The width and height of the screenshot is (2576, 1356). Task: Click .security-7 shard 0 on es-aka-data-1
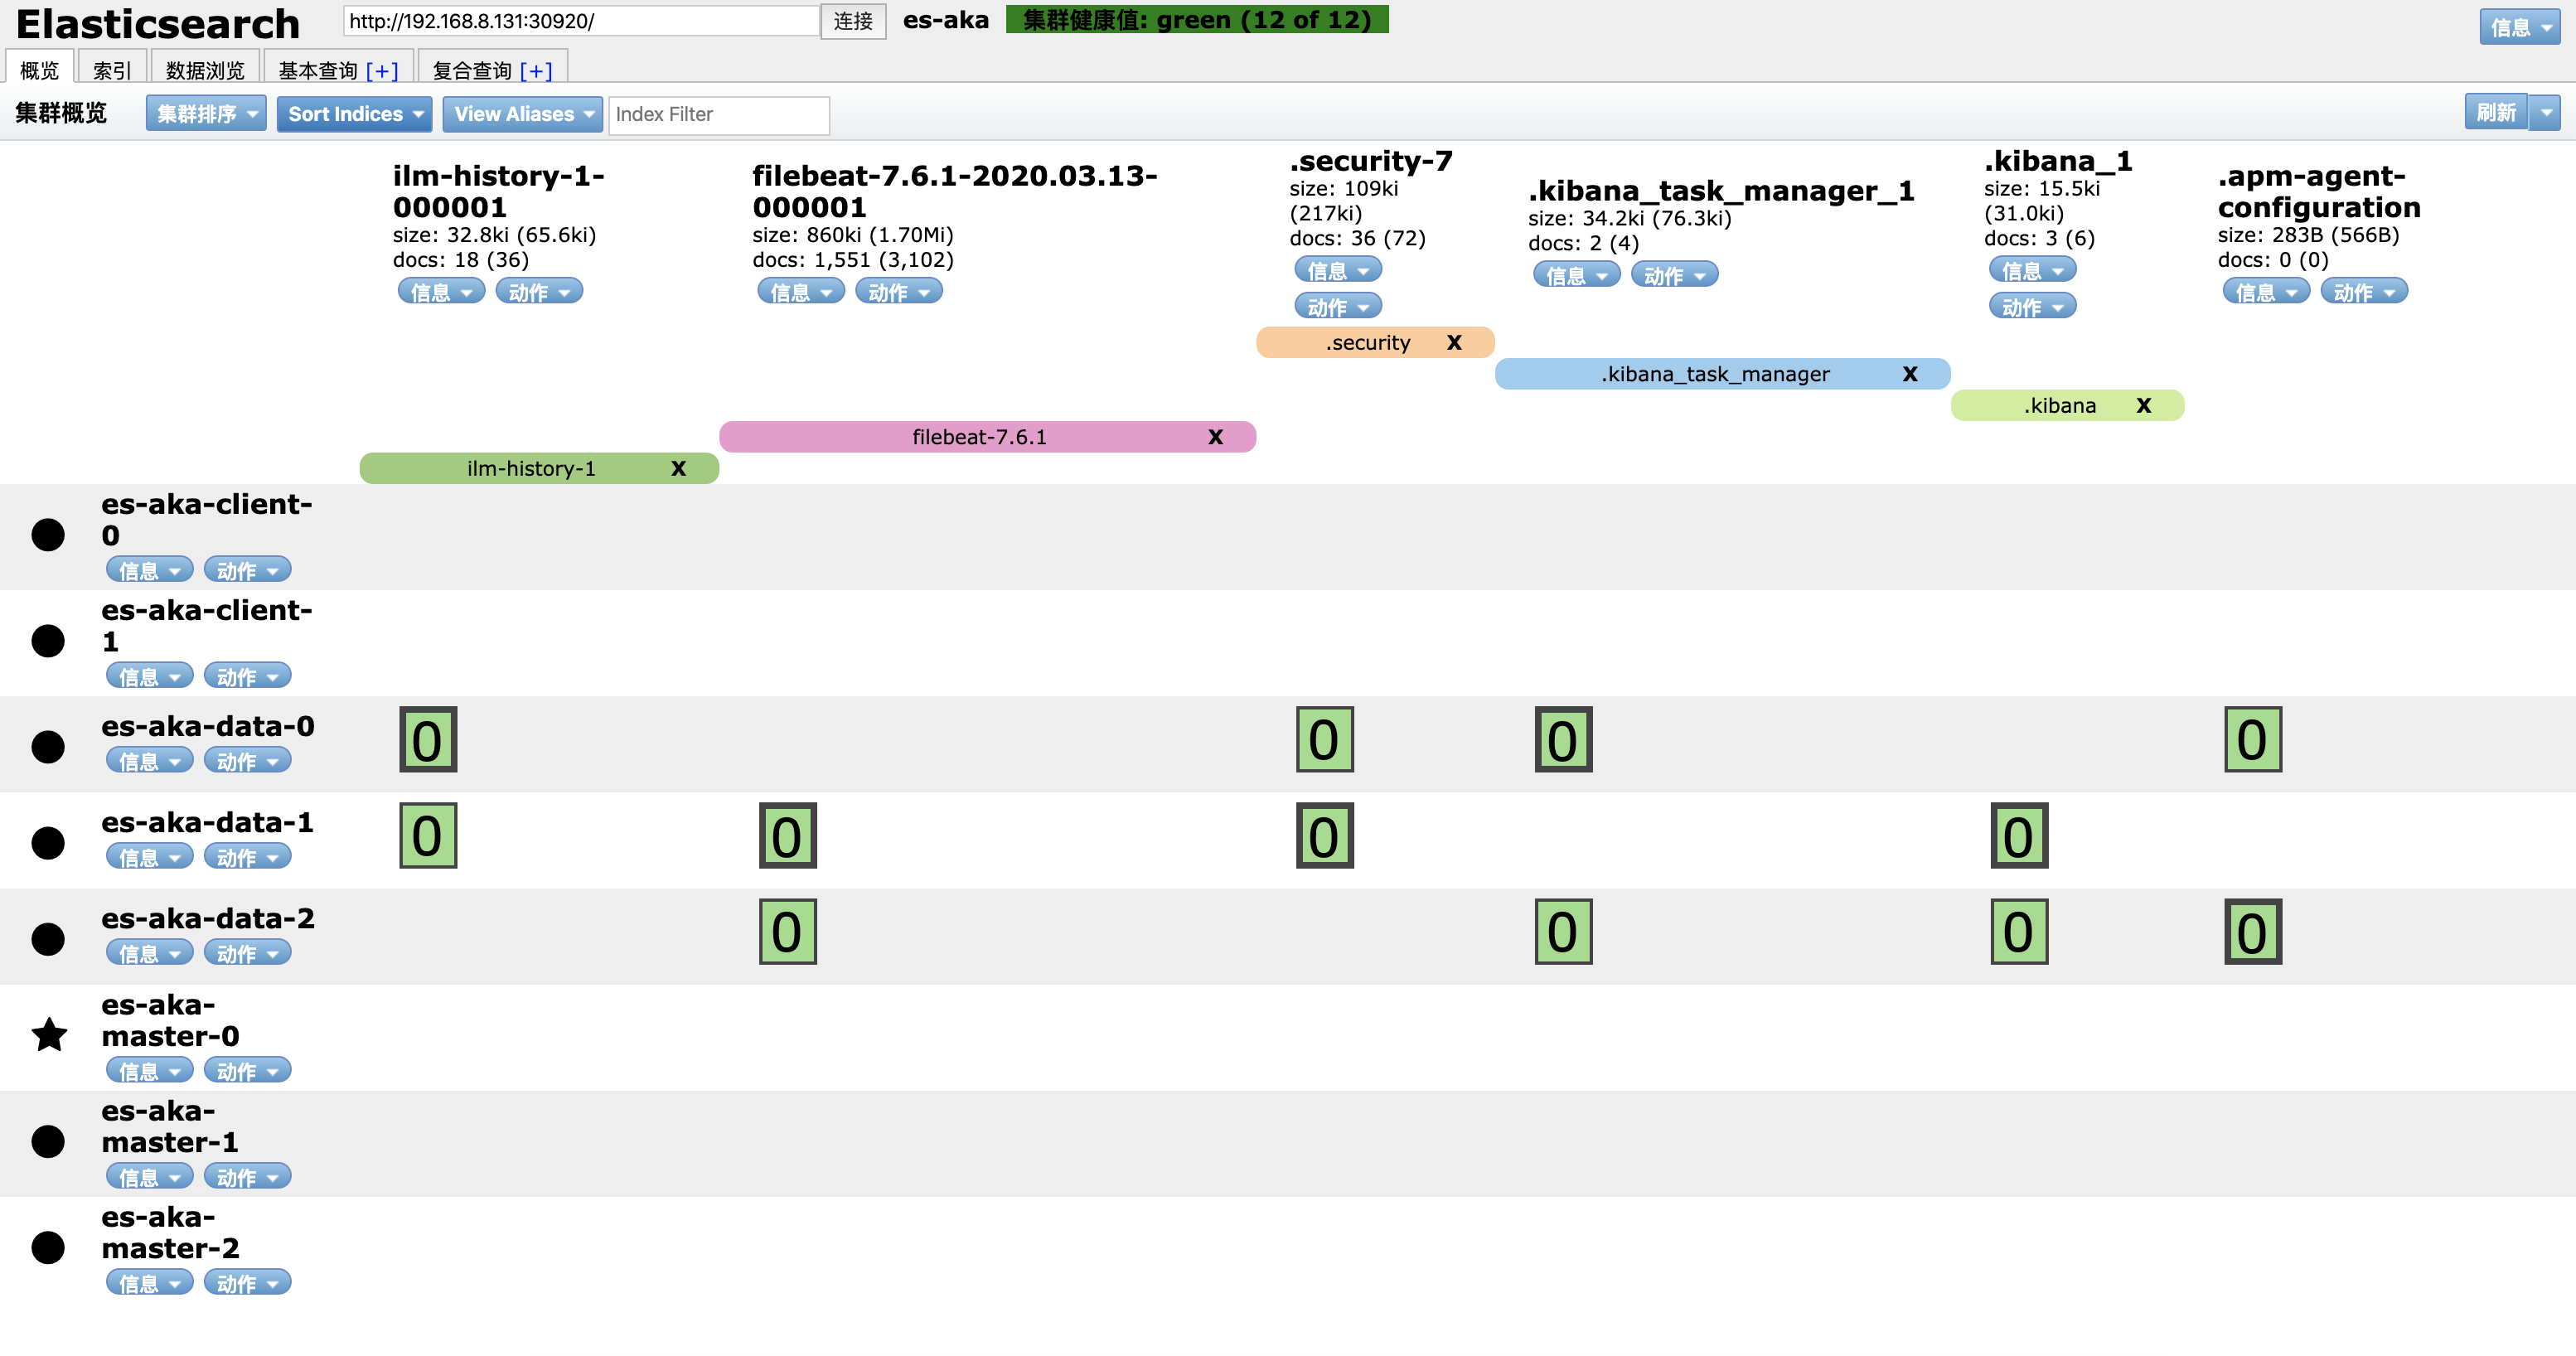click(x=1324, y=836)
